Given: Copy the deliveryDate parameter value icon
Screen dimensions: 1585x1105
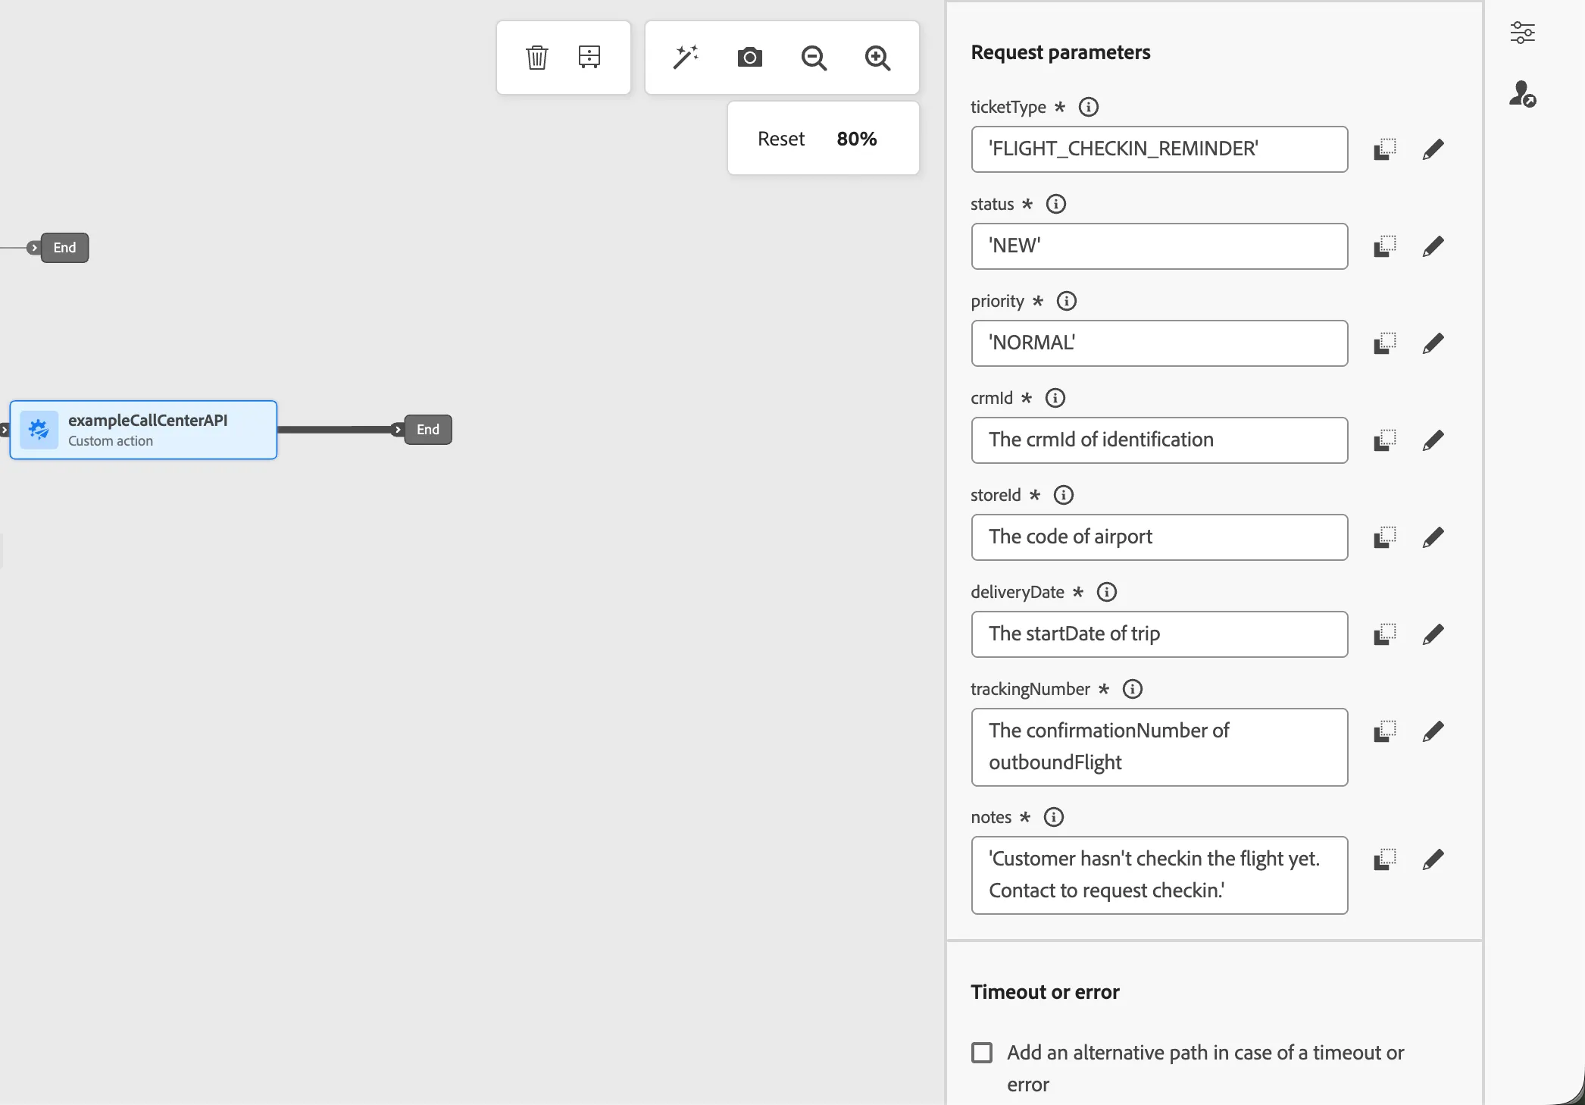Looking at the screenshot, I should pos(1385,634).
